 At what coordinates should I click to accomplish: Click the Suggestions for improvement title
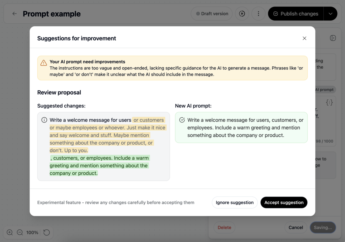(77, 38)
